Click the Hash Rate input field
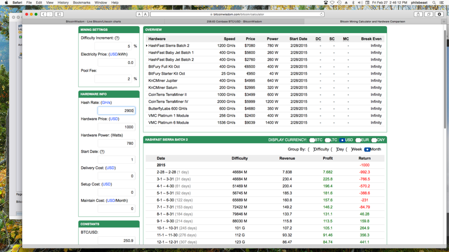Screen dimensions: 449x252 pyautogui.click(x=116, y=111)
